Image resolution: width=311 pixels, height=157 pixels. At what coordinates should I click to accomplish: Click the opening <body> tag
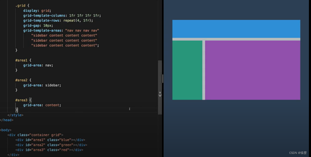(x=6, y=130)
